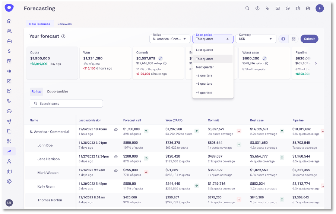336x214 pixels.
Task: Open the upload tray sidebar icon
Action: (9, 91)
